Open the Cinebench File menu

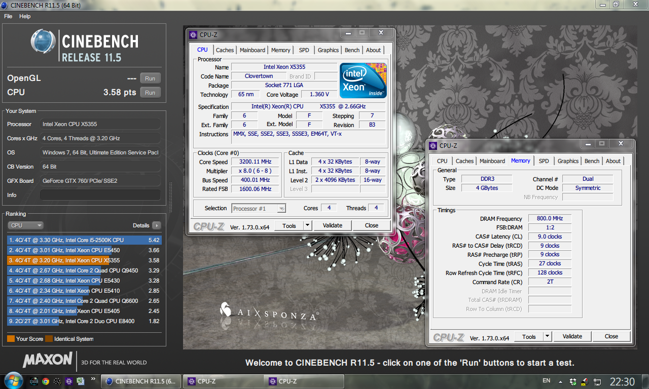pyautogui.click(x=8, y=16)
